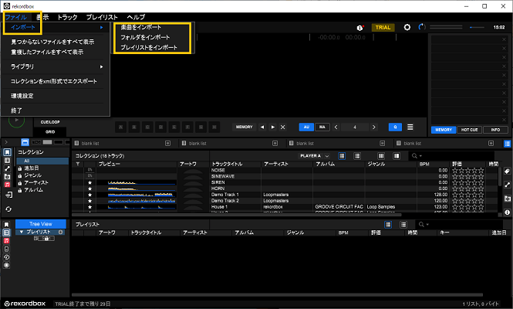Click the 終了 menu entry
Viewport: 513px width, 309px height.
click(x=16, y=110)
